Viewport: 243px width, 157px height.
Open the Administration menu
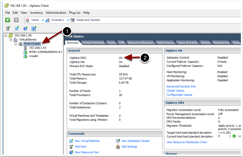pyautogui.click(x=56, y=13)
